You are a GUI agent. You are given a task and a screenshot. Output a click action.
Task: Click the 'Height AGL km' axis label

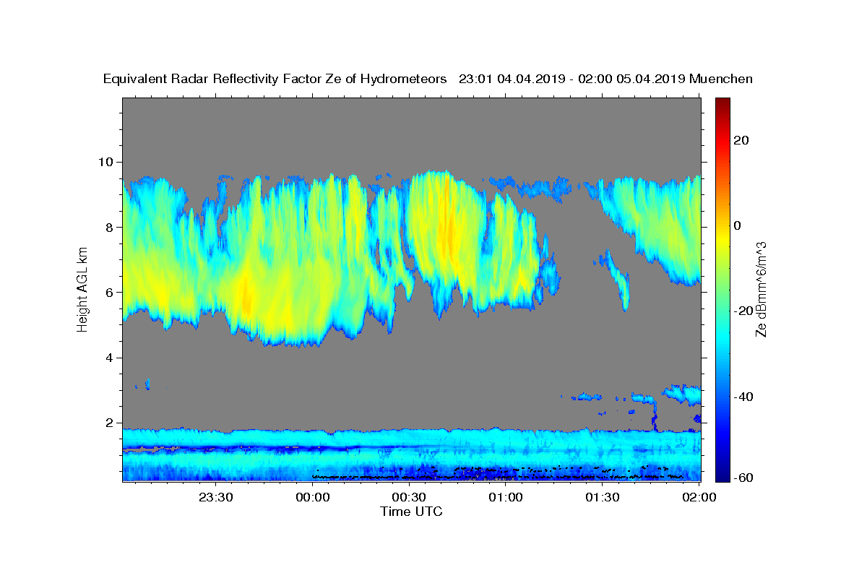[x=83, y=290]
